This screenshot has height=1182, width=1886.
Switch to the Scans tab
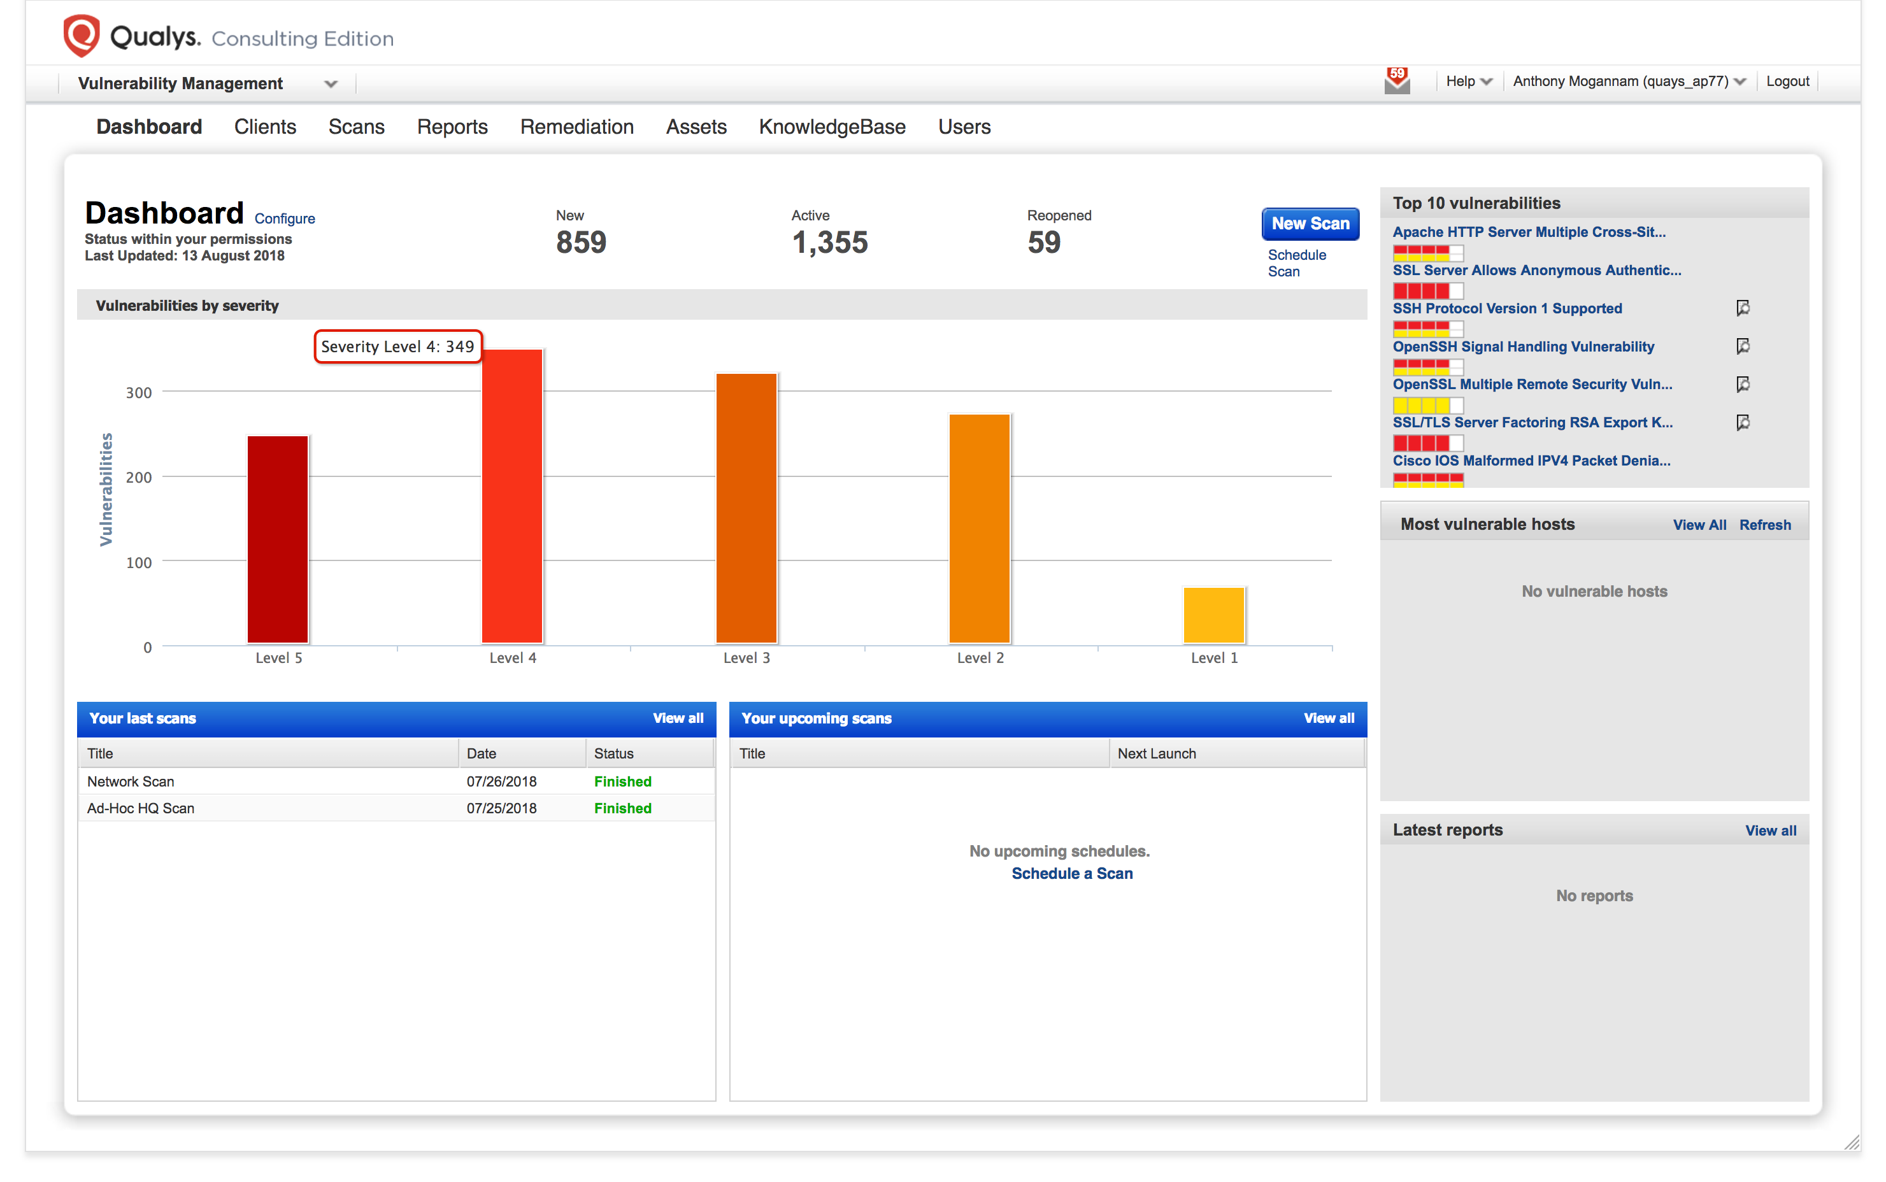coord(356,127)
